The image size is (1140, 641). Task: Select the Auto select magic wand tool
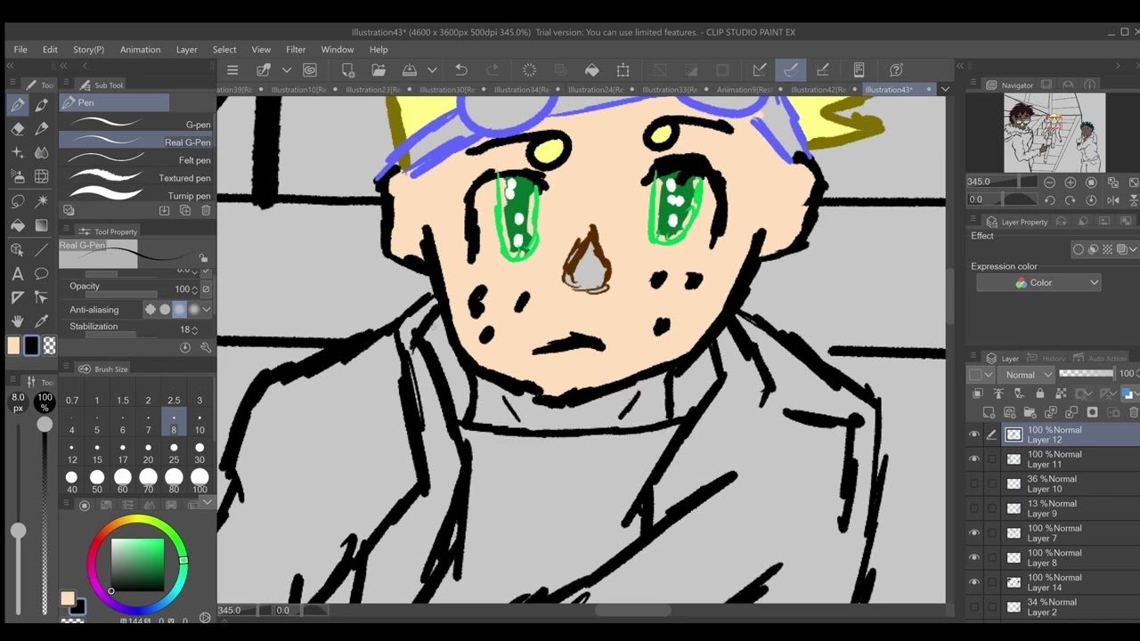click(x=41, y=201)
